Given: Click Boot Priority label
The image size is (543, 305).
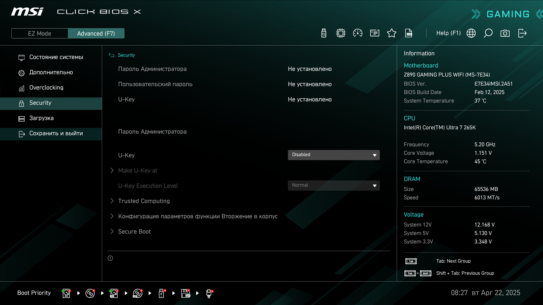Looking at the screenshot, I should click(x=34, y=293).
